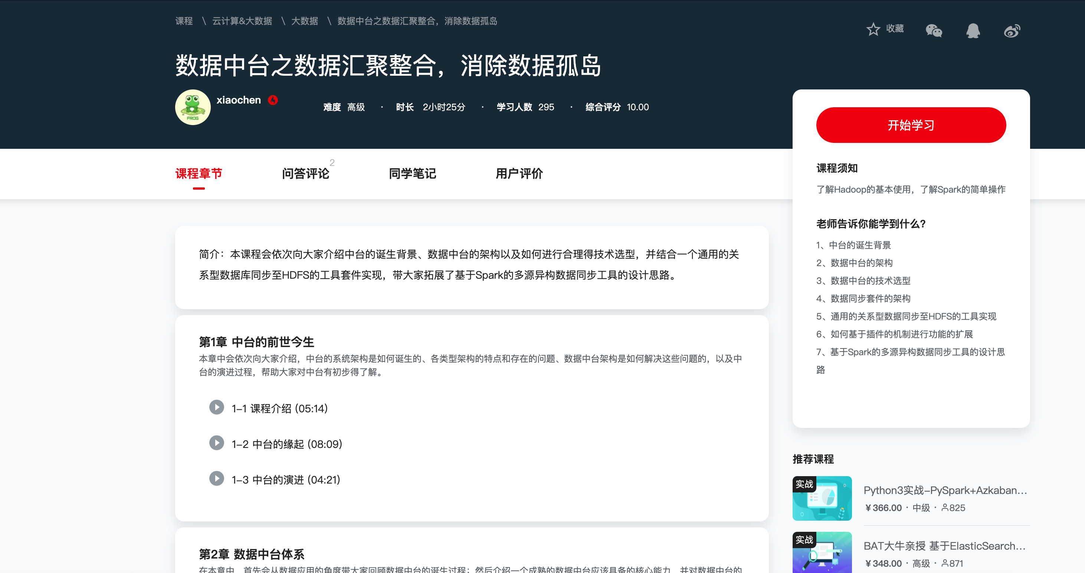
Task: Play lesson 1-2 中台的缘起 icon
Action: pos(216,443)
